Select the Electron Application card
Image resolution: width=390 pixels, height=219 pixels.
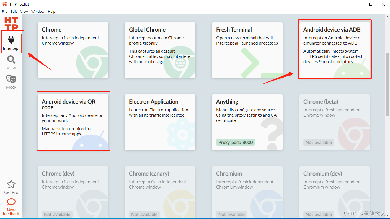(x=160, y=122)
